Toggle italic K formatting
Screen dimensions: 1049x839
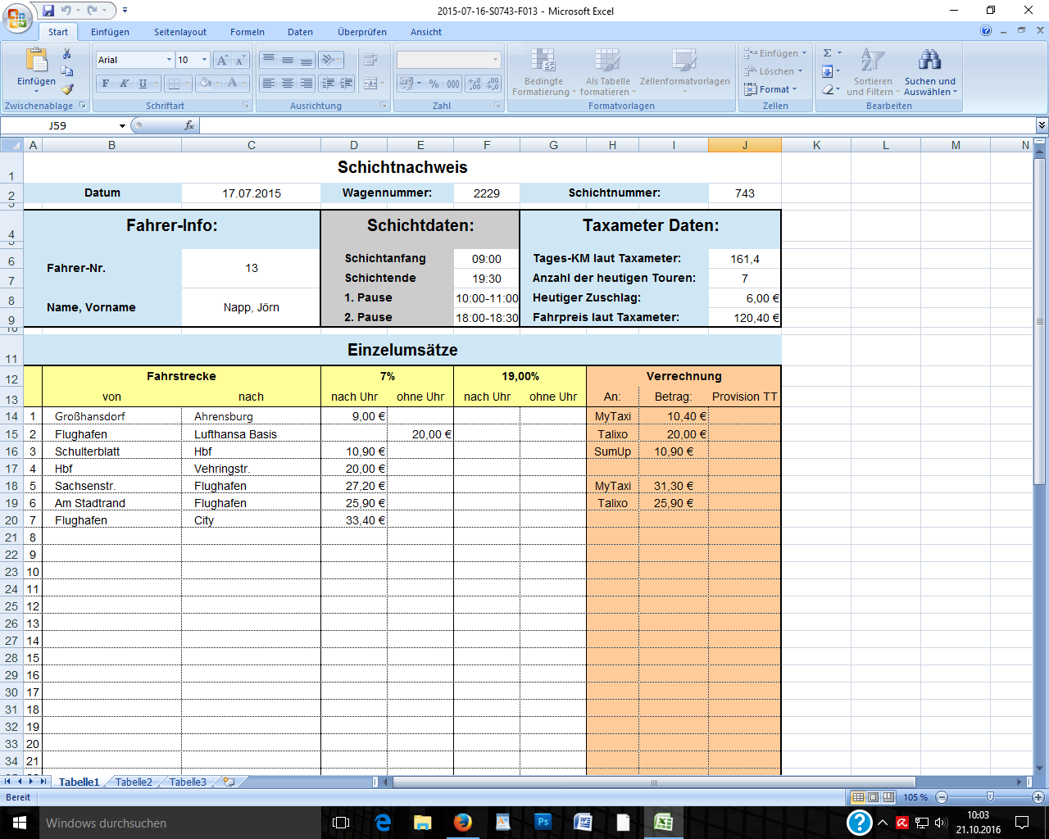(124, 84)
